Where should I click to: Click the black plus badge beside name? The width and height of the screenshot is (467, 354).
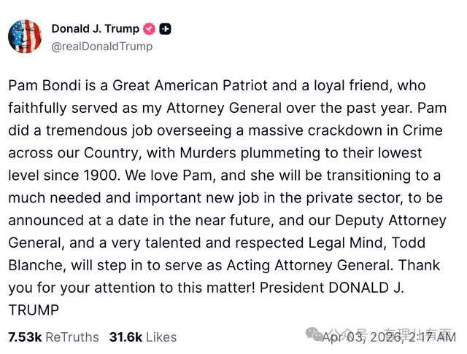[x=166, y=29]
